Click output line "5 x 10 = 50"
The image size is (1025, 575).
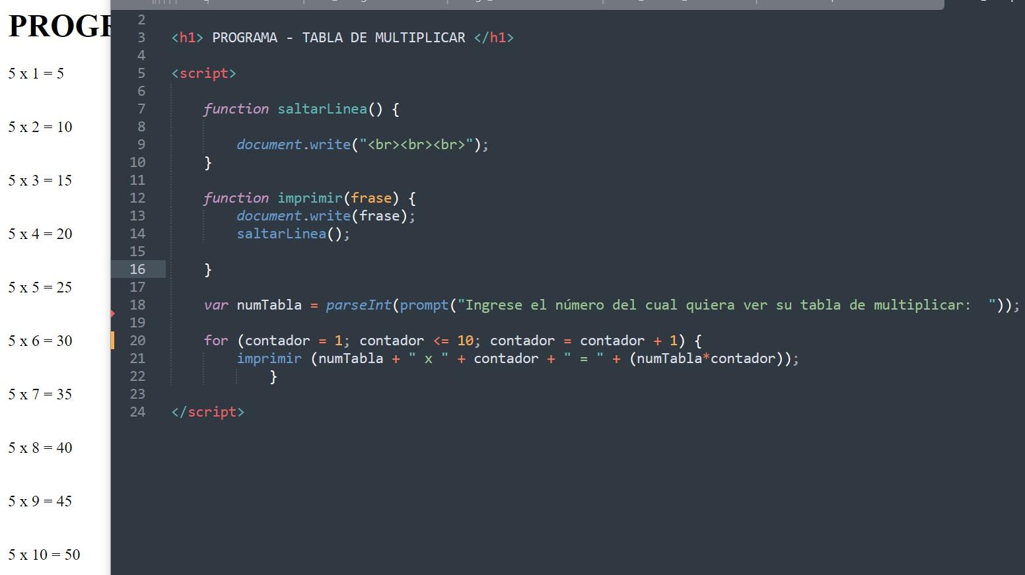pos(44,555)
